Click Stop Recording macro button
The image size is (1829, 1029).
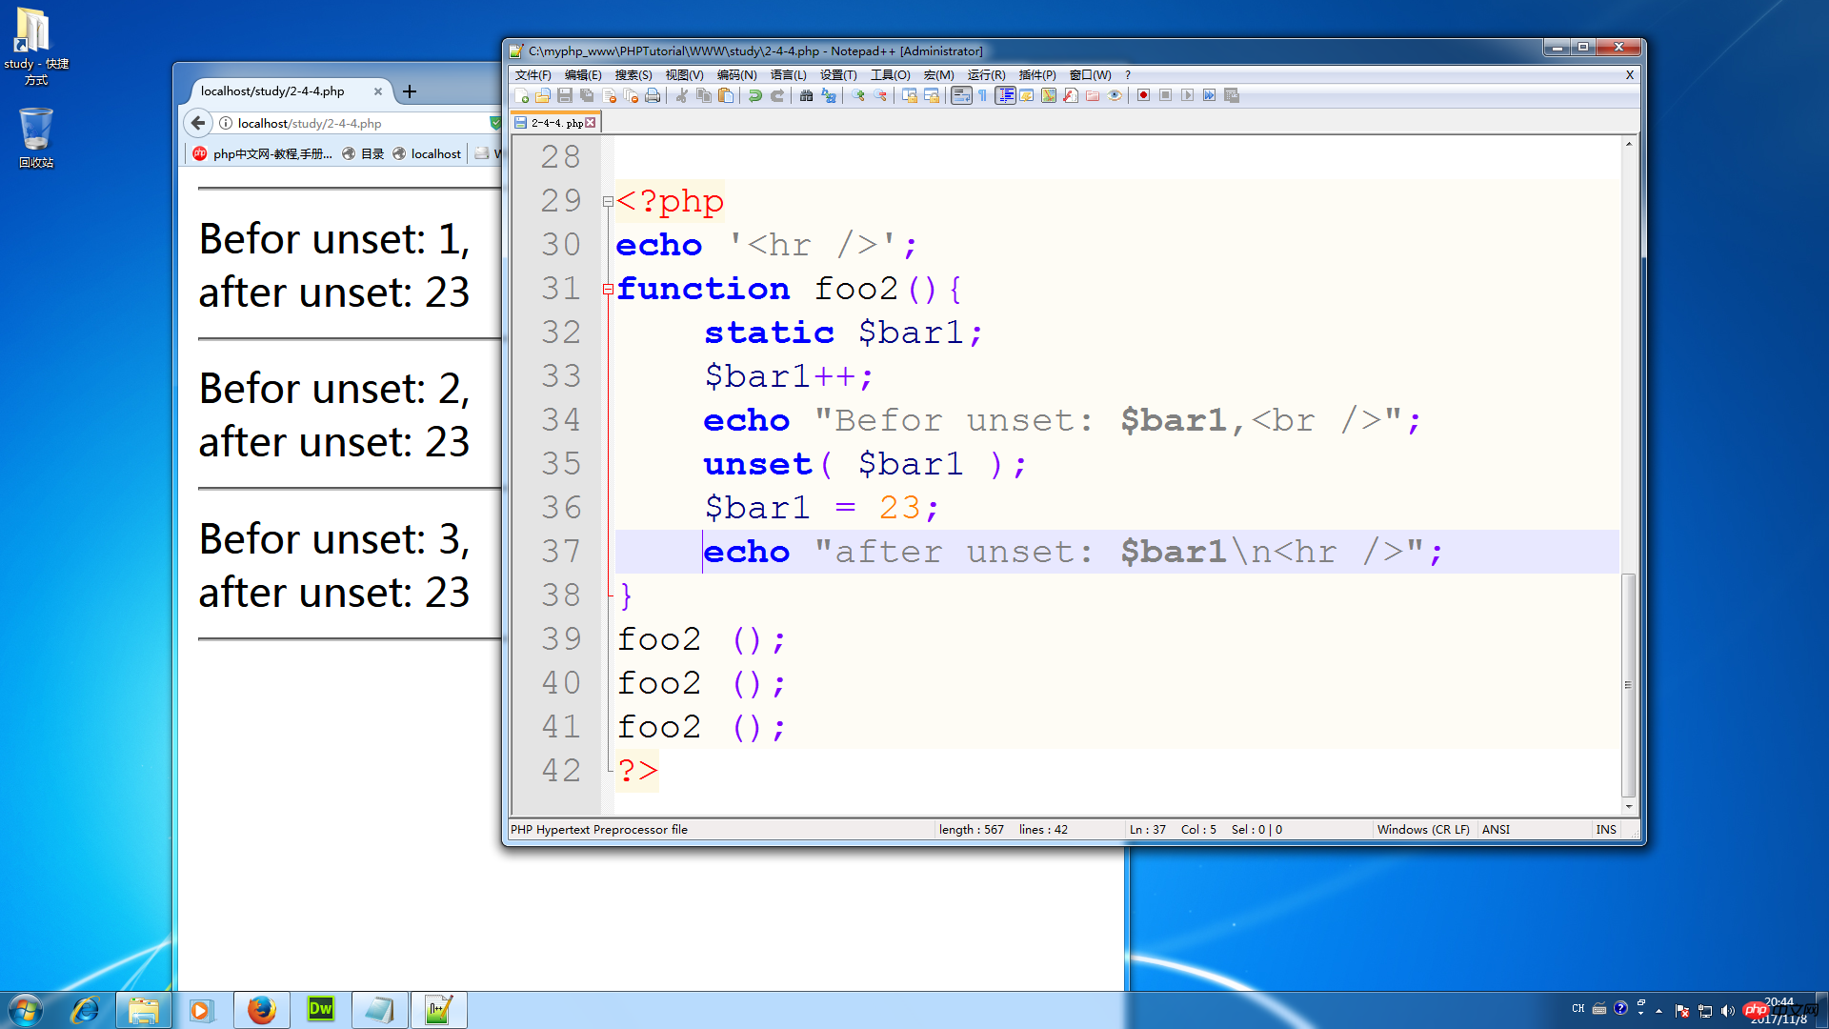1165,95
